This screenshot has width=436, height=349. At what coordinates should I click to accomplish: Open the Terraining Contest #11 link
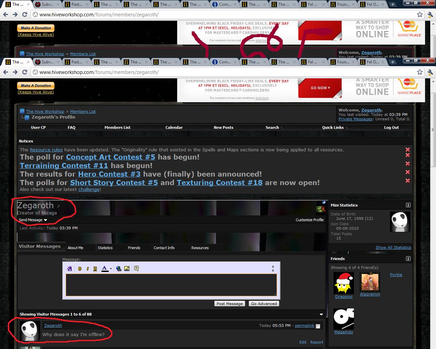64,166
